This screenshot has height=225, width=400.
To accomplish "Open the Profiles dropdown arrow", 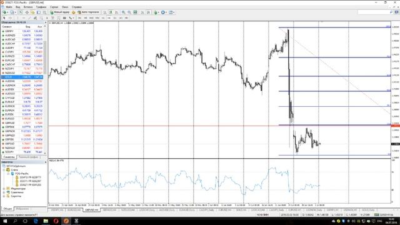I will tap(15, 12).
